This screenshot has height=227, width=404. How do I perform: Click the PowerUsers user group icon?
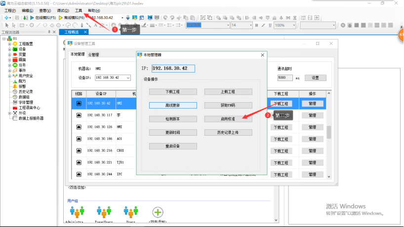click(x=104, y=213)
